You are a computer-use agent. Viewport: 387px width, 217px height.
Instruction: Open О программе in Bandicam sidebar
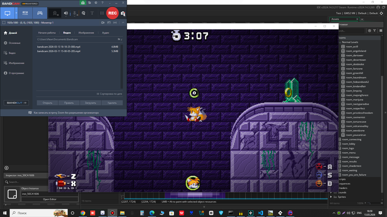pos(14,73)
